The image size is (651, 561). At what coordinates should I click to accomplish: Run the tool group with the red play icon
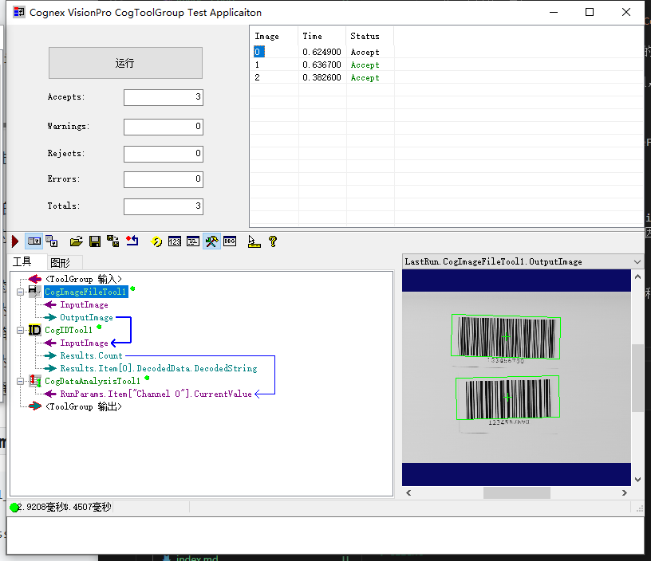pyautogui.click(x=15, y=241)
